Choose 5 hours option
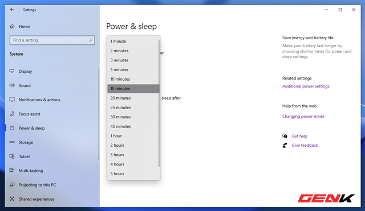 tap(133, 173)
